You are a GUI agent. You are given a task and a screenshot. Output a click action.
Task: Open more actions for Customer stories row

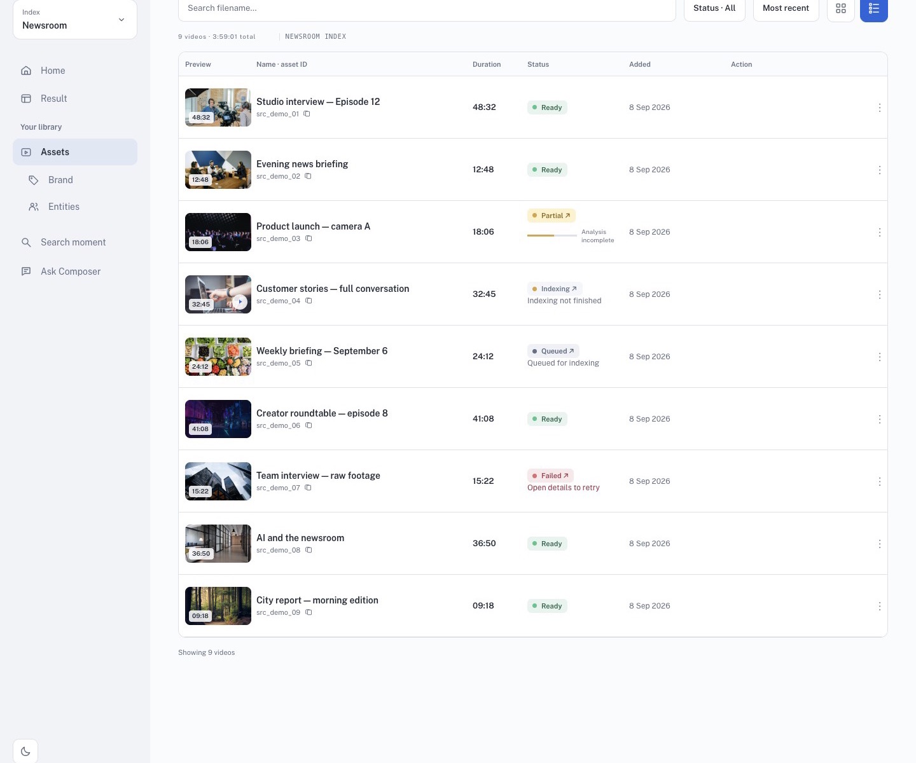(880, 294)
